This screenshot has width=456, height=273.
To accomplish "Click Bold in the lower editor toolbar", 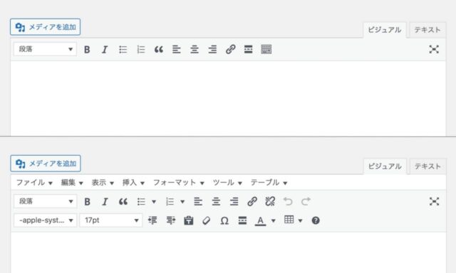I will 87,202.
